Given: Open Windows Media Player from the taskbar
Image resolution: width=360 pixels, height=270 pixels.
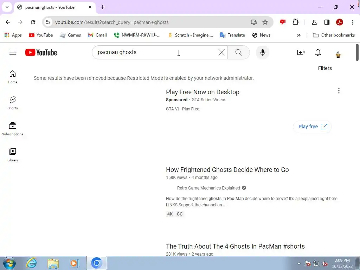Looking at the screenshot, I should [75, 263].
